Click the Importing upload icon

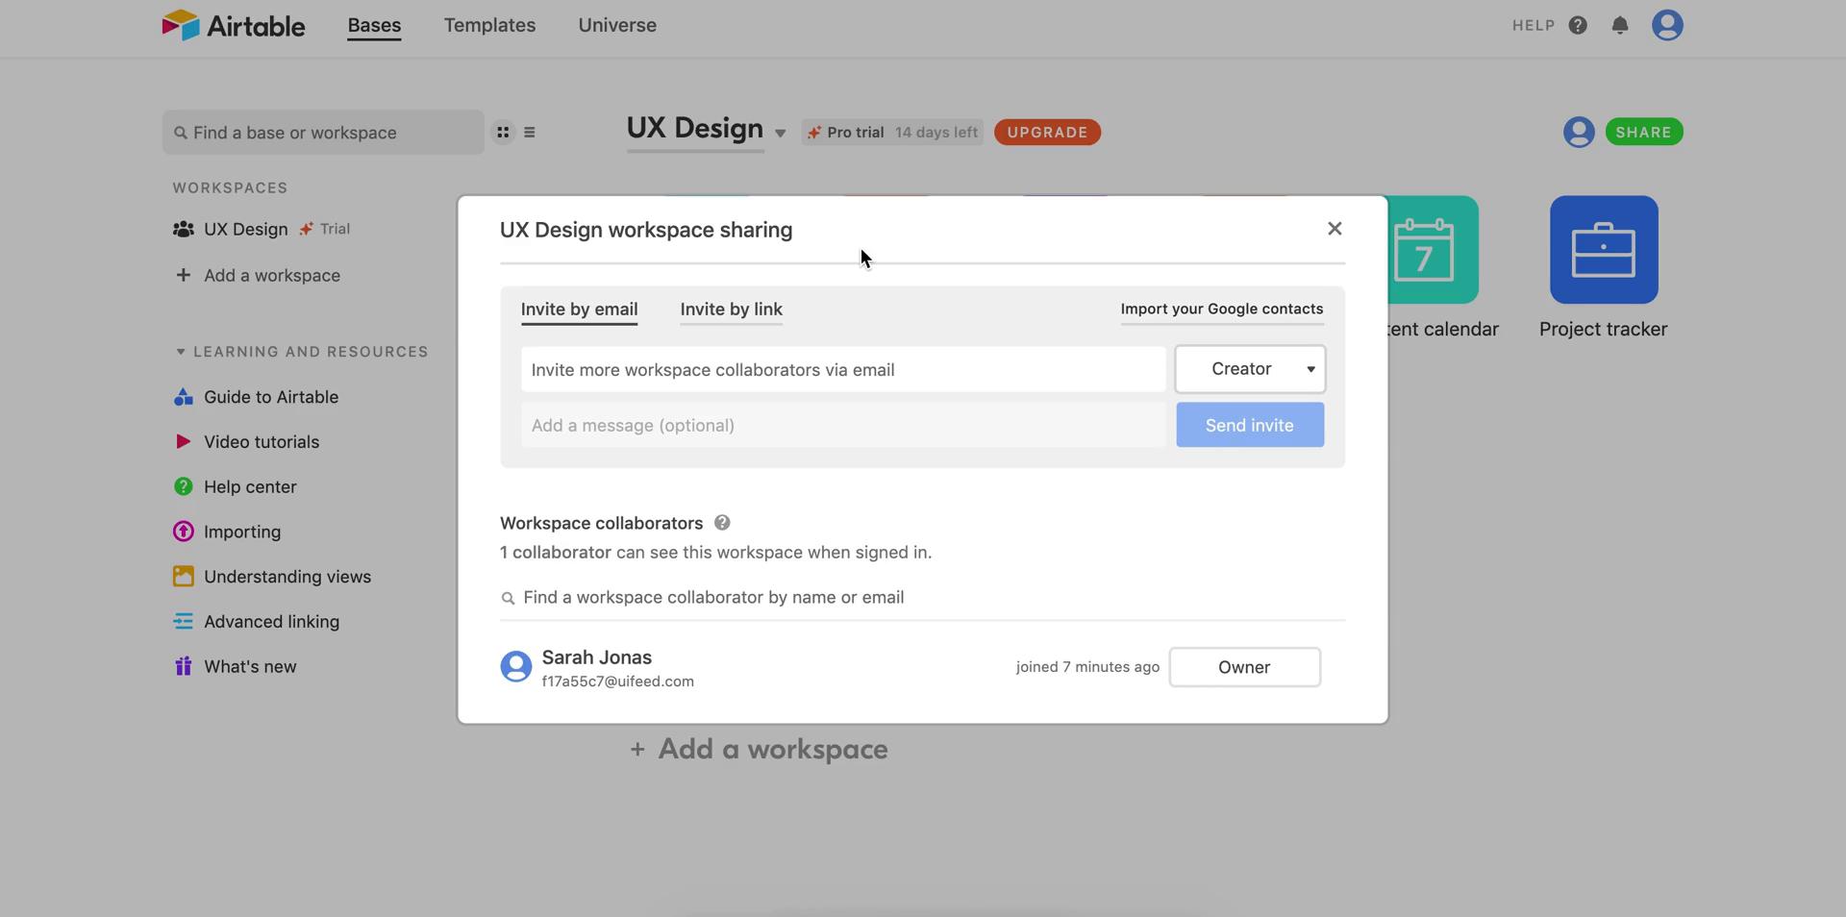[x=183, y=532]
